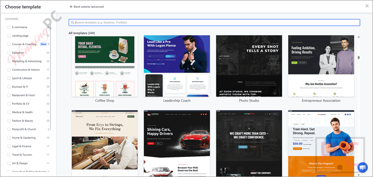This screenshot has width=373, height=177.
Task: Click the templates scrollbar down arrow
Action: 359,175
